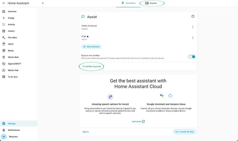This screenshot has height=141, width=238.
Task: Click the Activity label in sidebar
Action: click(x=11, y=24)
